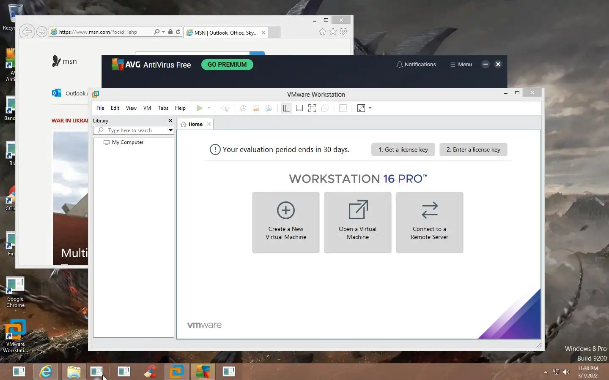This screenshot has height=380, width=609.
Task: Open the View menu in VMware
Action: pos(131,108)
